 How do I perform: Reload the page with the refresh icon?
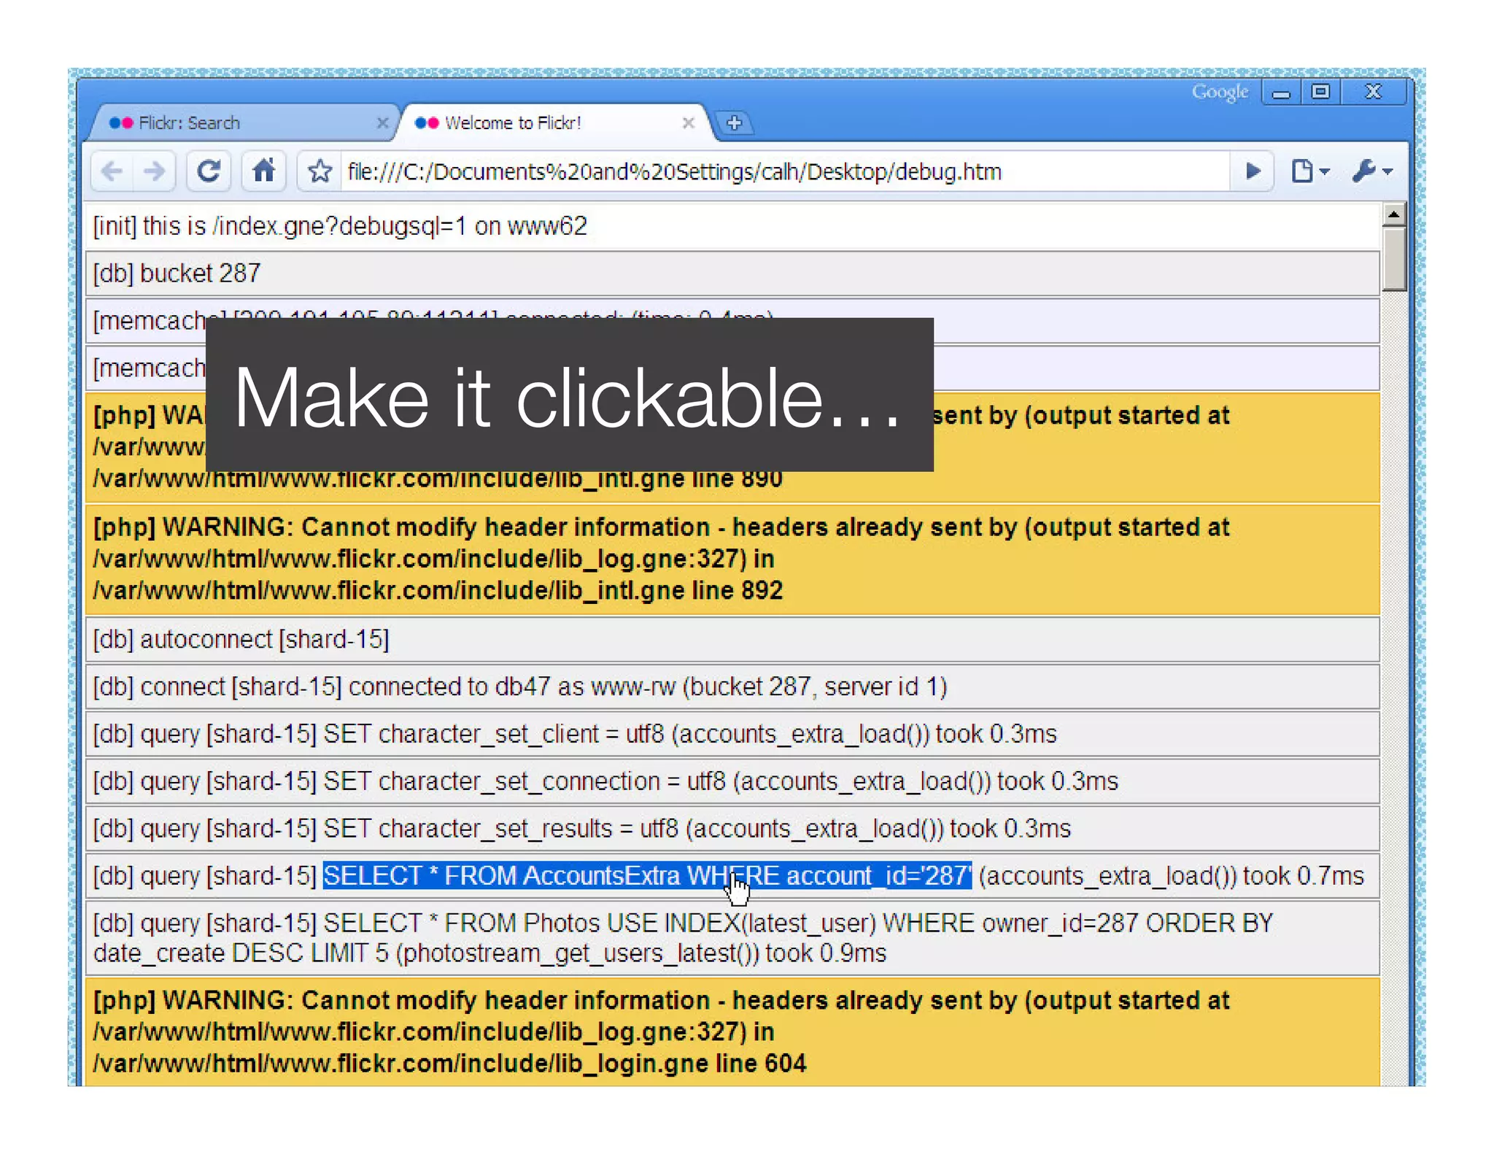[209, 172]
